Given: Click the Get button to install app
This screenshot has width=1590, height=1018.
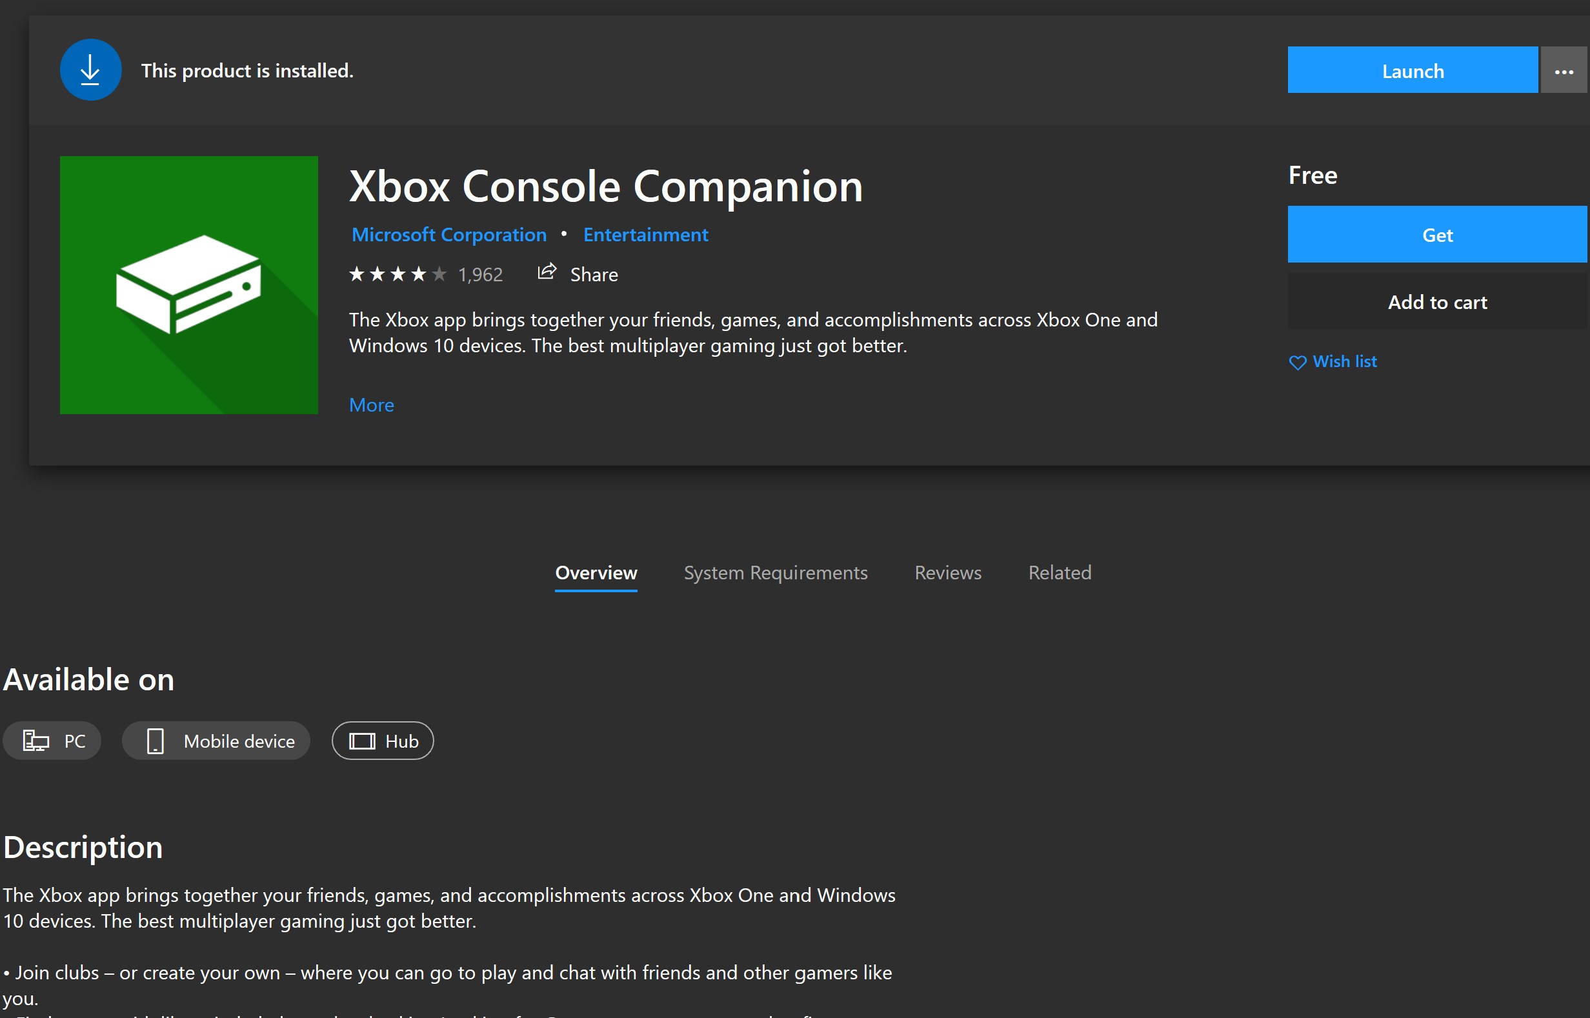Looking at the screenshot, I should 1437,235.
